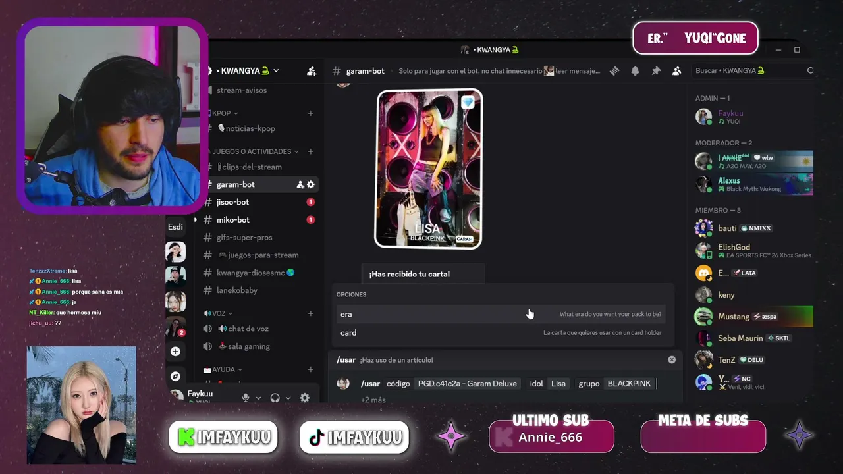This screenshot has width=843, height=474.
Task: Open Seba Maurin's profile in member list
Action: tap(753, 338)
